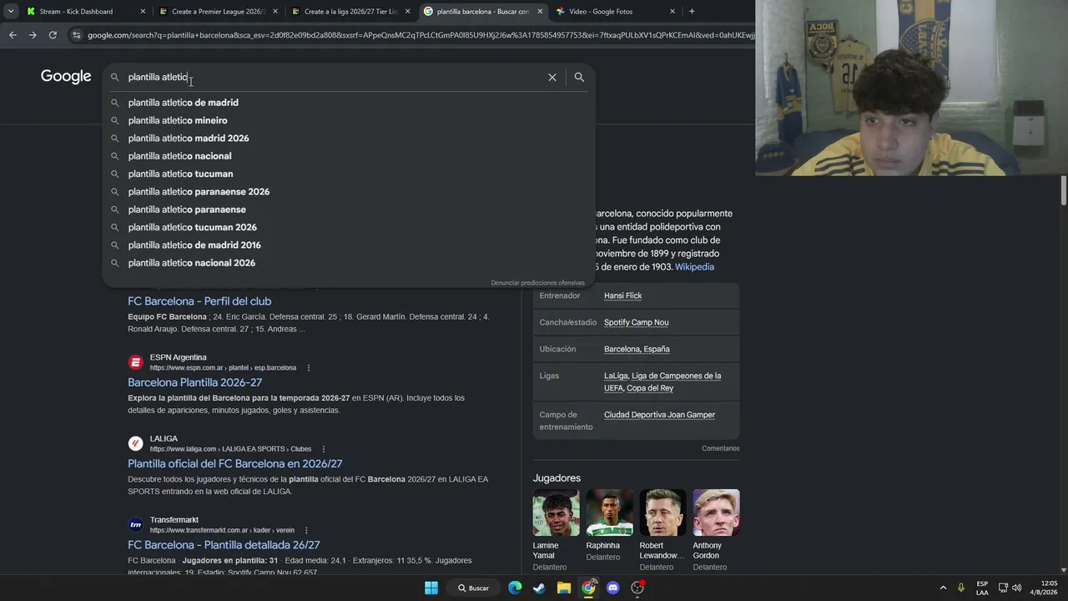Switch to Create a Premier League 2026 tab
Viewport: 1068px width, 601px height.
click(219, 12)
